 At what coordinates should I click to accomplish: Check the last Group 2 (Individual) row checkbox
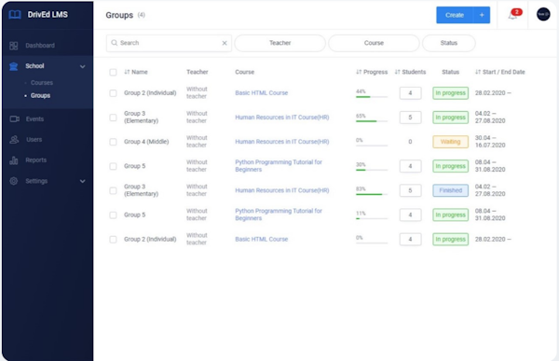[x=113, y=239]
